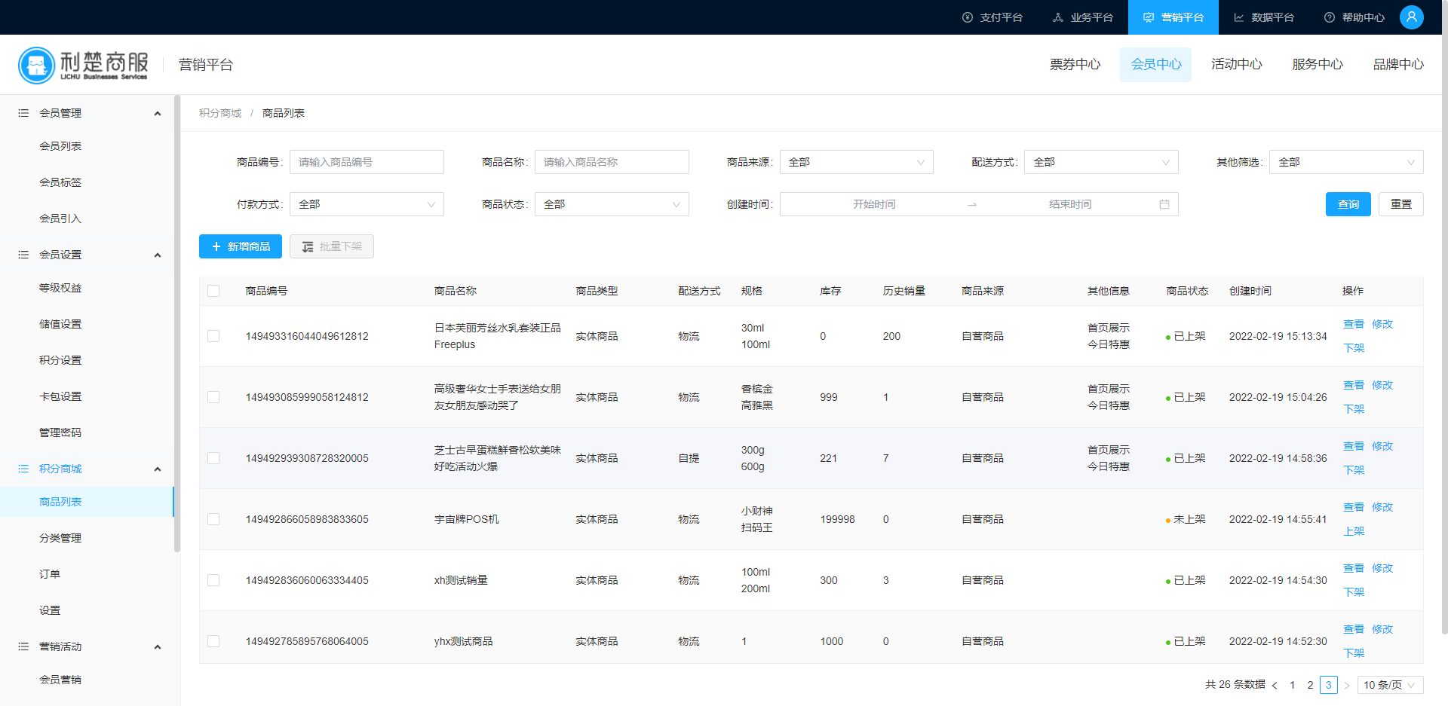Click the 商品编号 input field
1448x706 pixels.
tap(367, 162)
